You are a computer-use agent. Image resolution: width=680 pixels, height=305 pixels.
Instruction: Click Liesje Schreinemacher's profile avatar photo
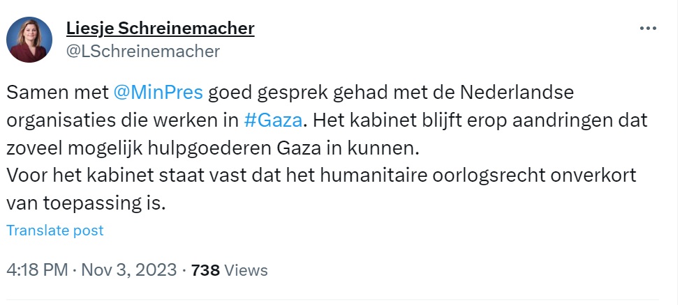click(x=29, y=40)
